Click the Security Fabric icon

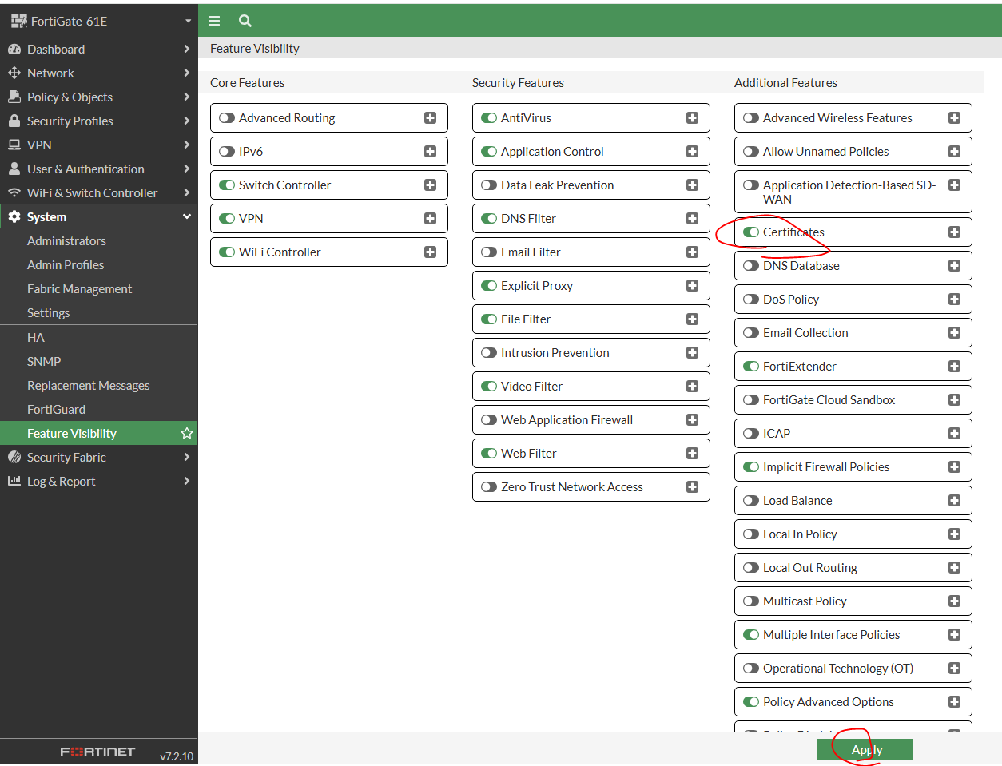[x=14, y=457]
